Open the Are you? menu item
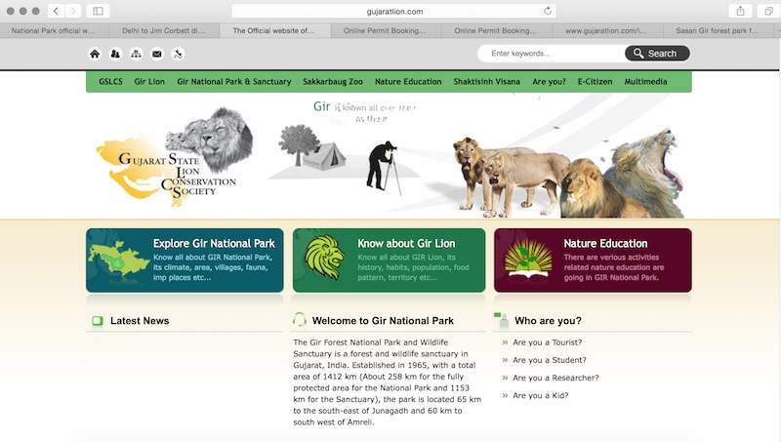The image size is (781, 442). (x=549, y=82)
